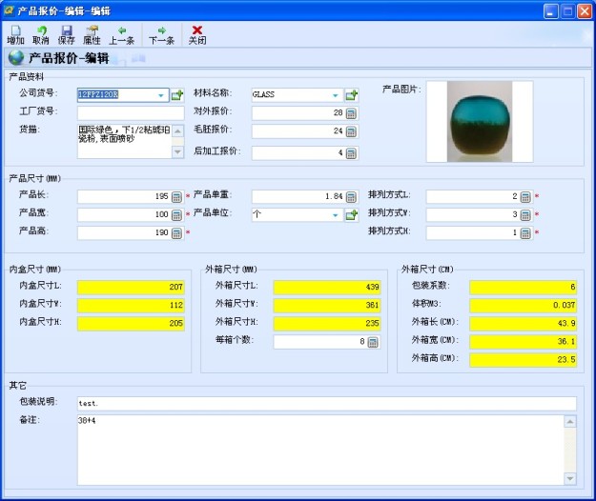The image size is (596, 501).
Task: Close the window with the red X
Action: tap(585, 11)
